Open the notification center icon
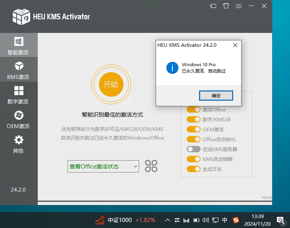The height and width of the screenshot is (228, 290). pyautogui.click(x=281, y=221)
